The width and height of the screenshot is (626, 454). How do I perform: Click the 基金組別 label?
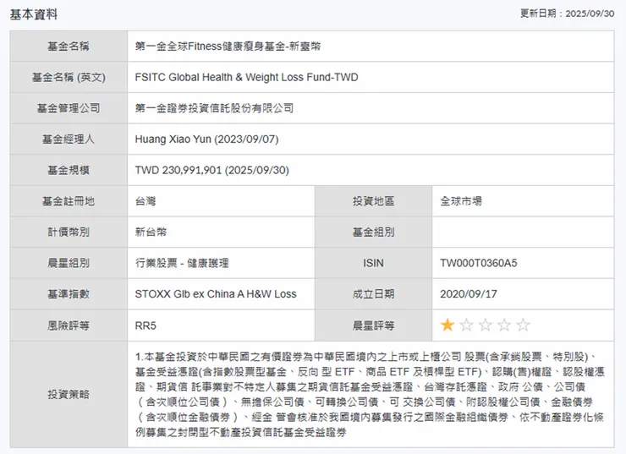tap(373, 232)
